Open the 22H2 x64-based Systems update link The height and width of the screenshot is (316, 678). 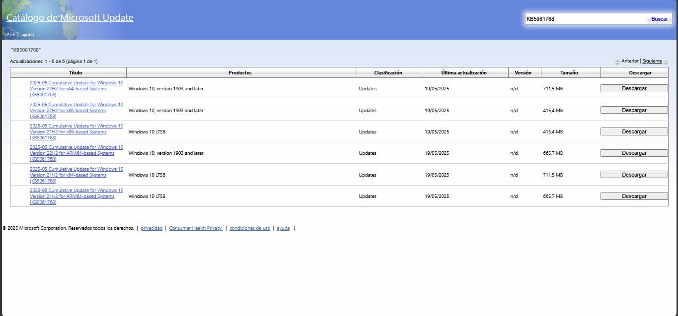pyautogui.click(x=76, y=89)
